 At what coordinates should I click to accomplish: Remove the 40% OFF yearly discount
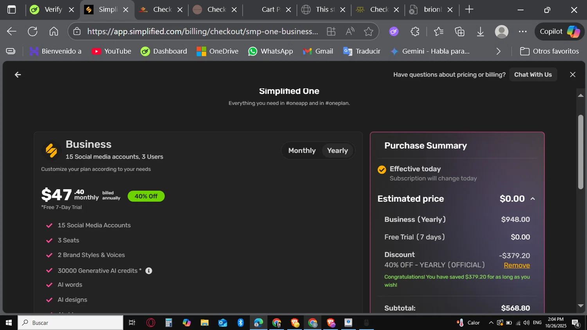pos(517,265)
